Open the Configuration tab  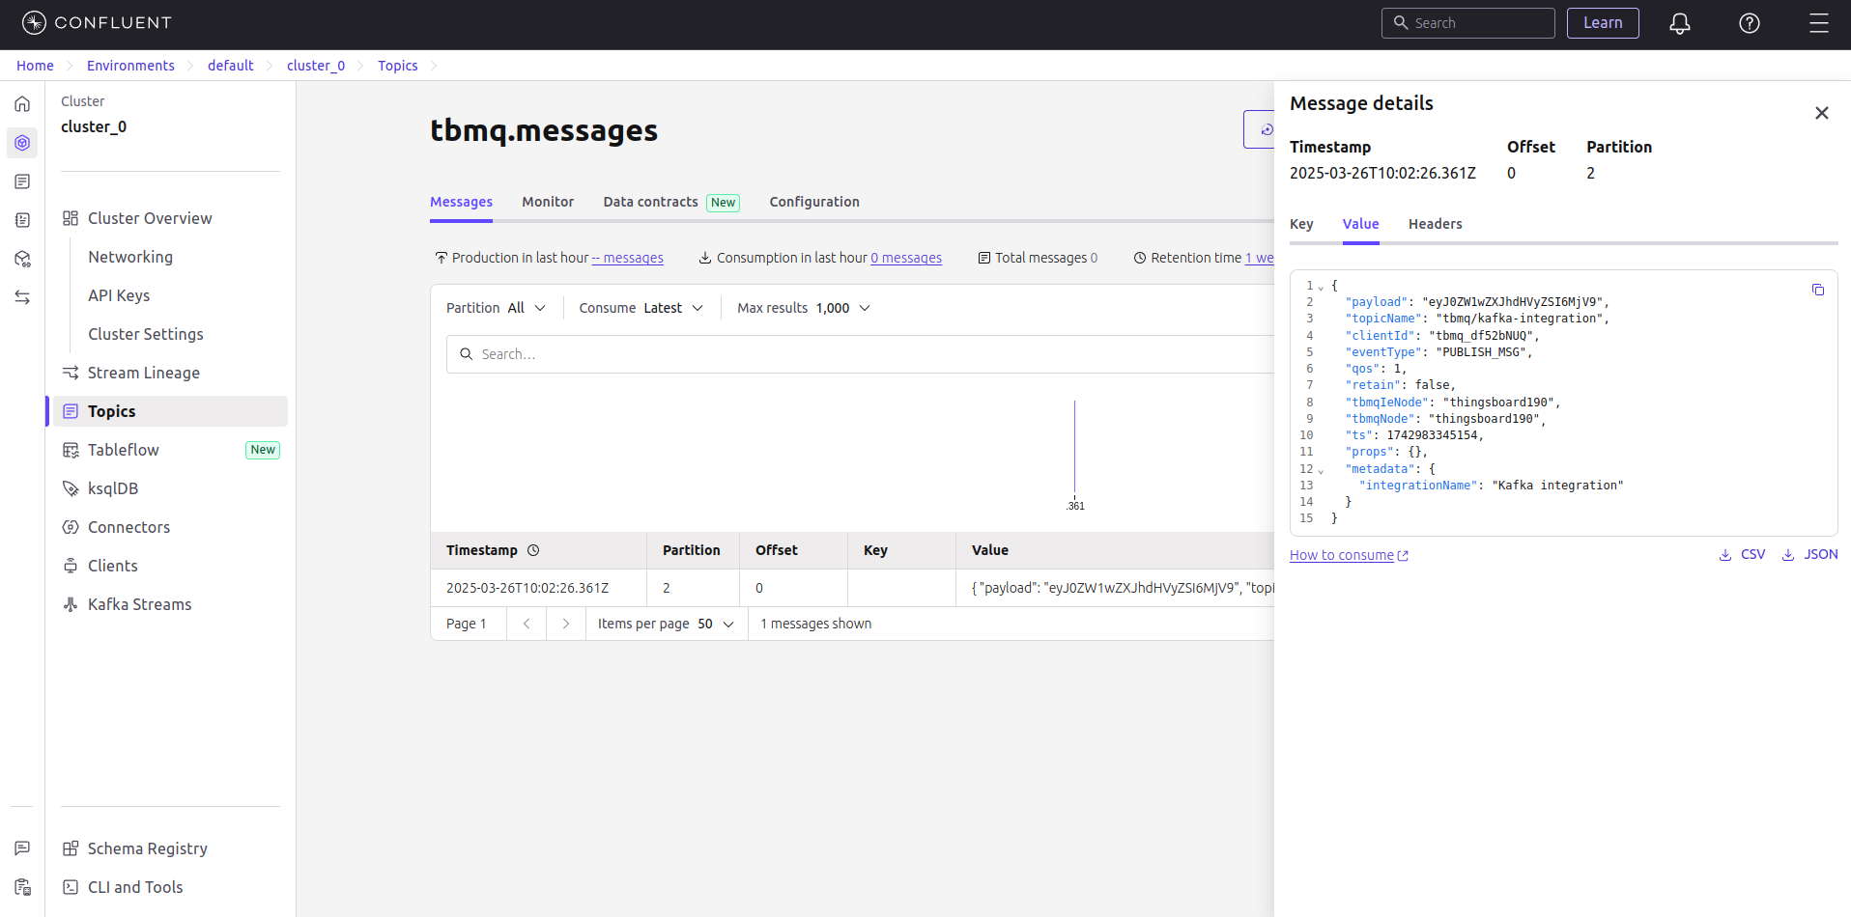(x=814, y=202)
